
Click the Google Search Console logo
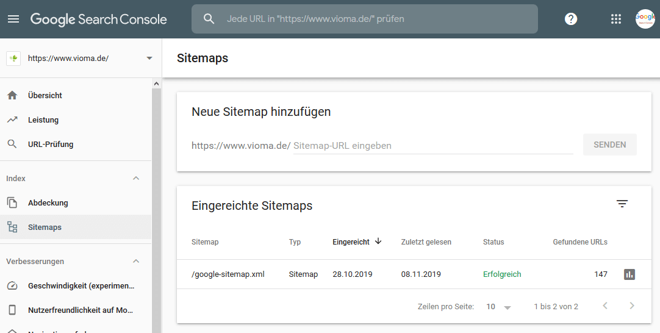tap(98, 19)
